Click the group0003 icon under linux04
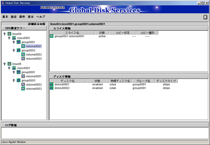Screen dimensions: 210x145 tap(18, 50)
